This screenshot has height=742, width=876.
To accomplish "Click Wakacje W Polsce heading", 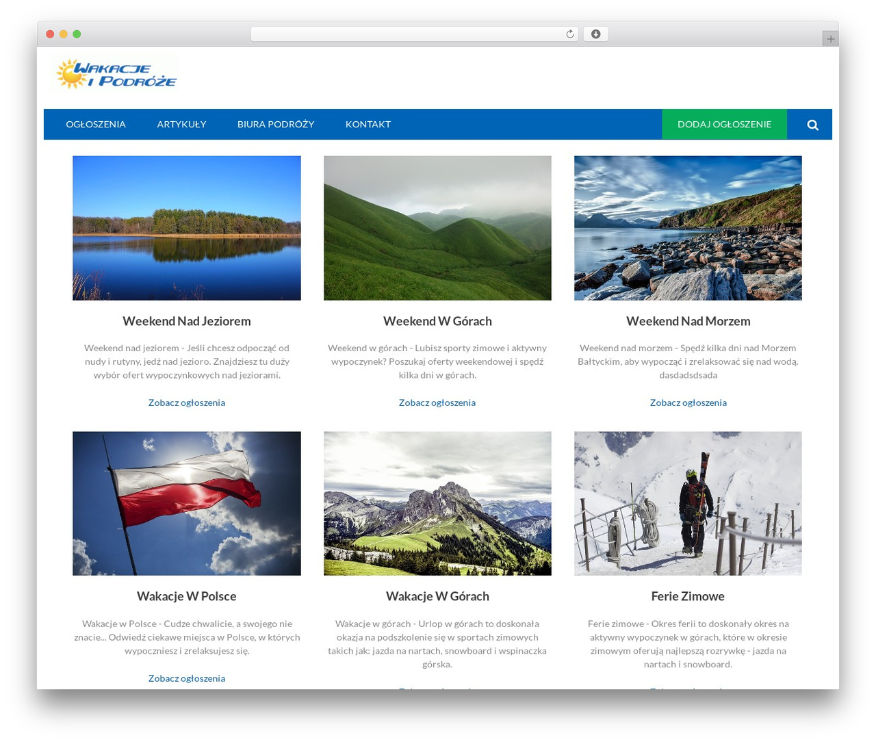I will coord(187,596).
